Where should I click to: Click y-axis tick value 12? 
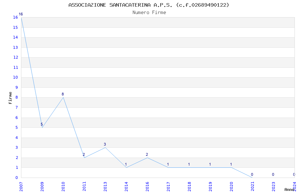pyautogui.click(x=15, y=57)
